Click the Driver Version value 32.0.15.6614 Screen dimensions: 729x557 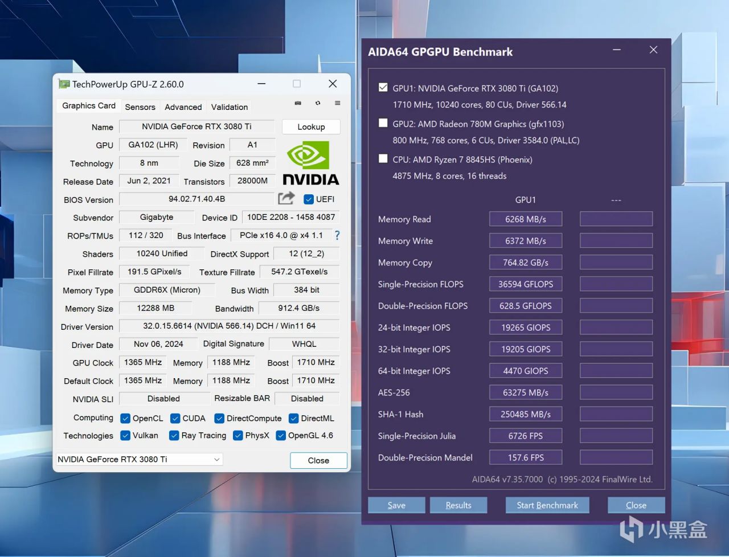click(x=229, y=326)
